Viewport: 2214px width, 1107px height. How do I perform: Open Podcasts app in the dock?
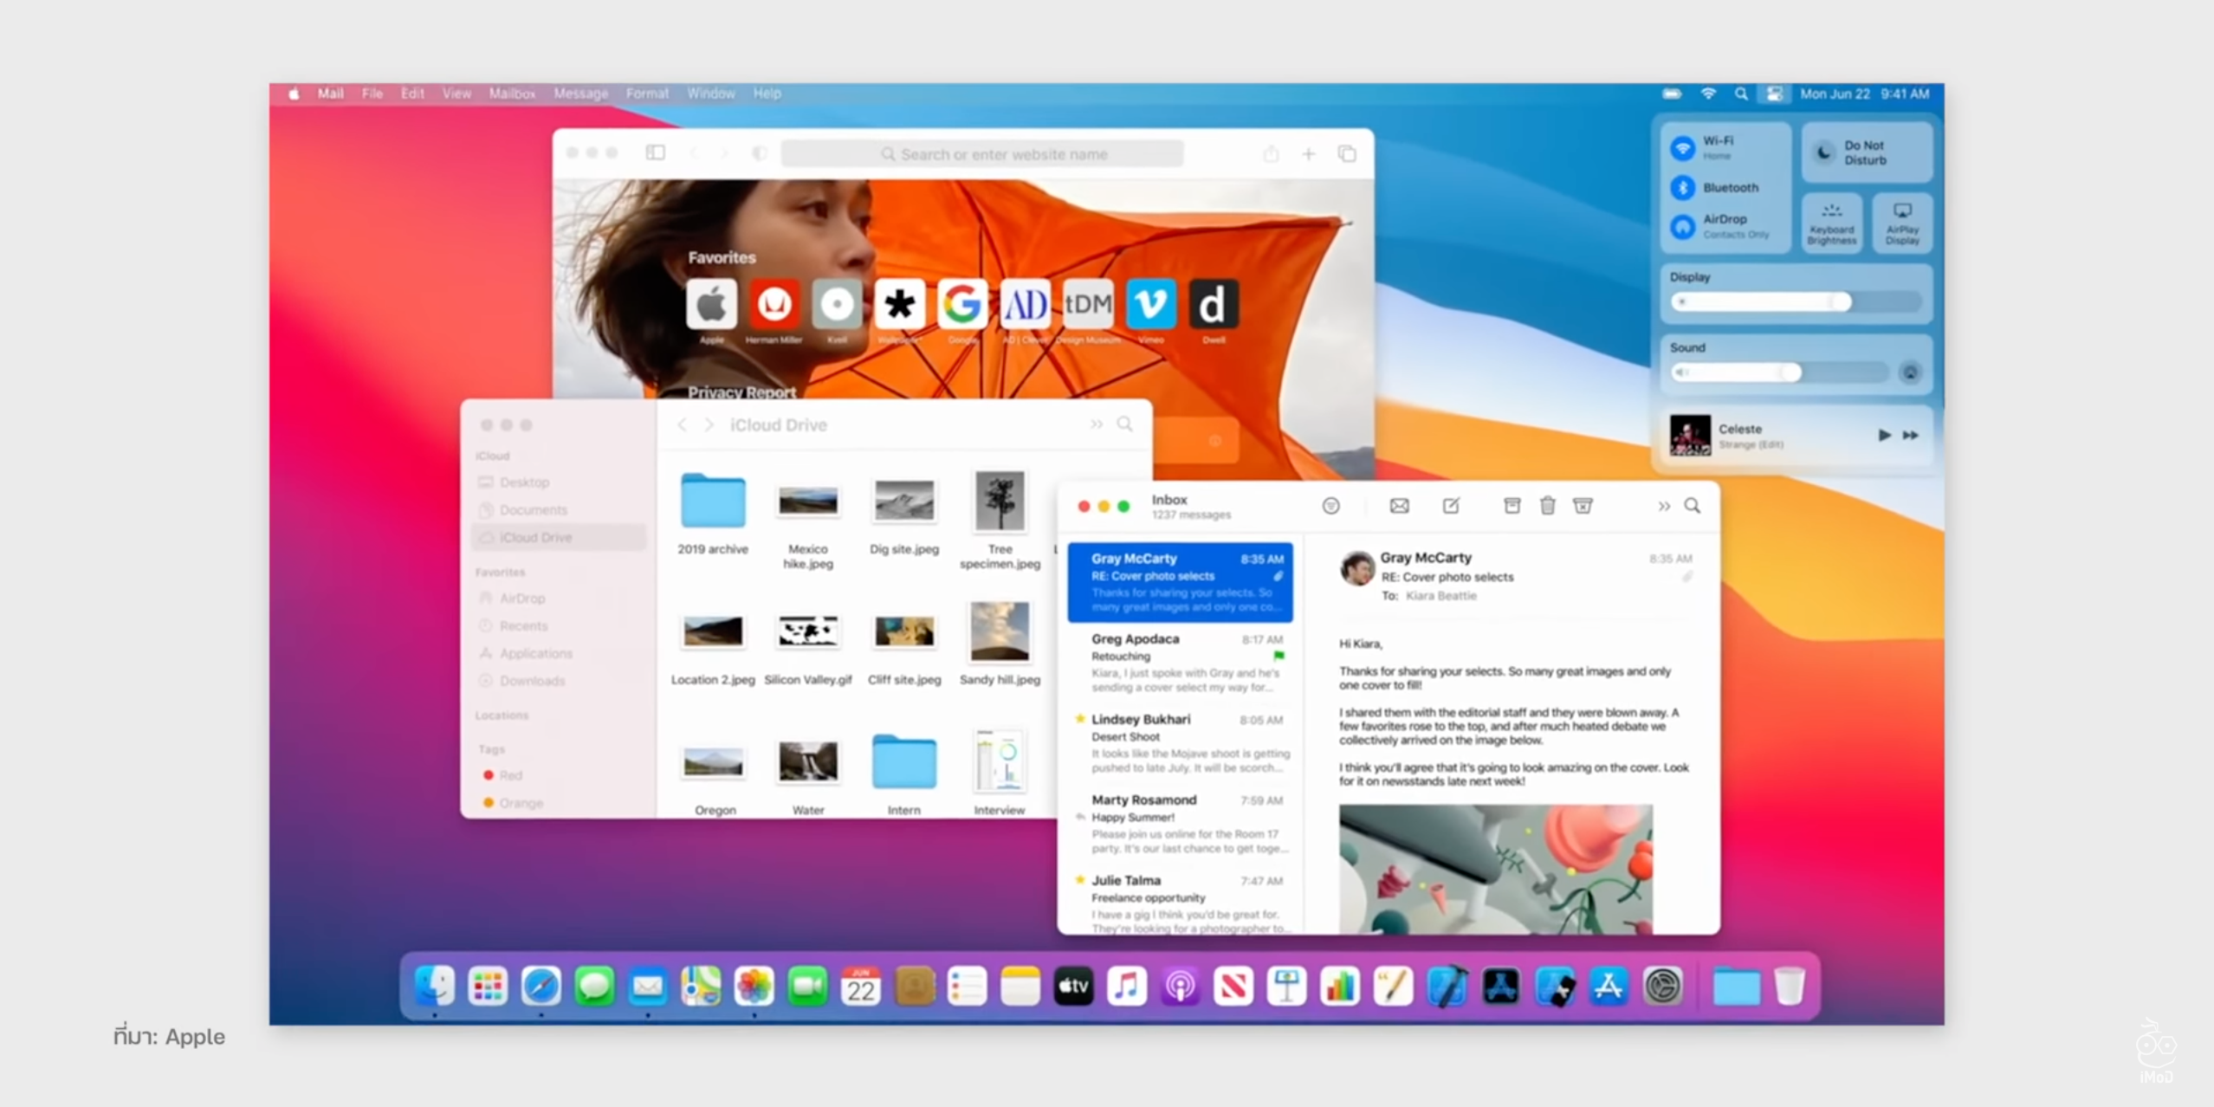point(1180,987)
